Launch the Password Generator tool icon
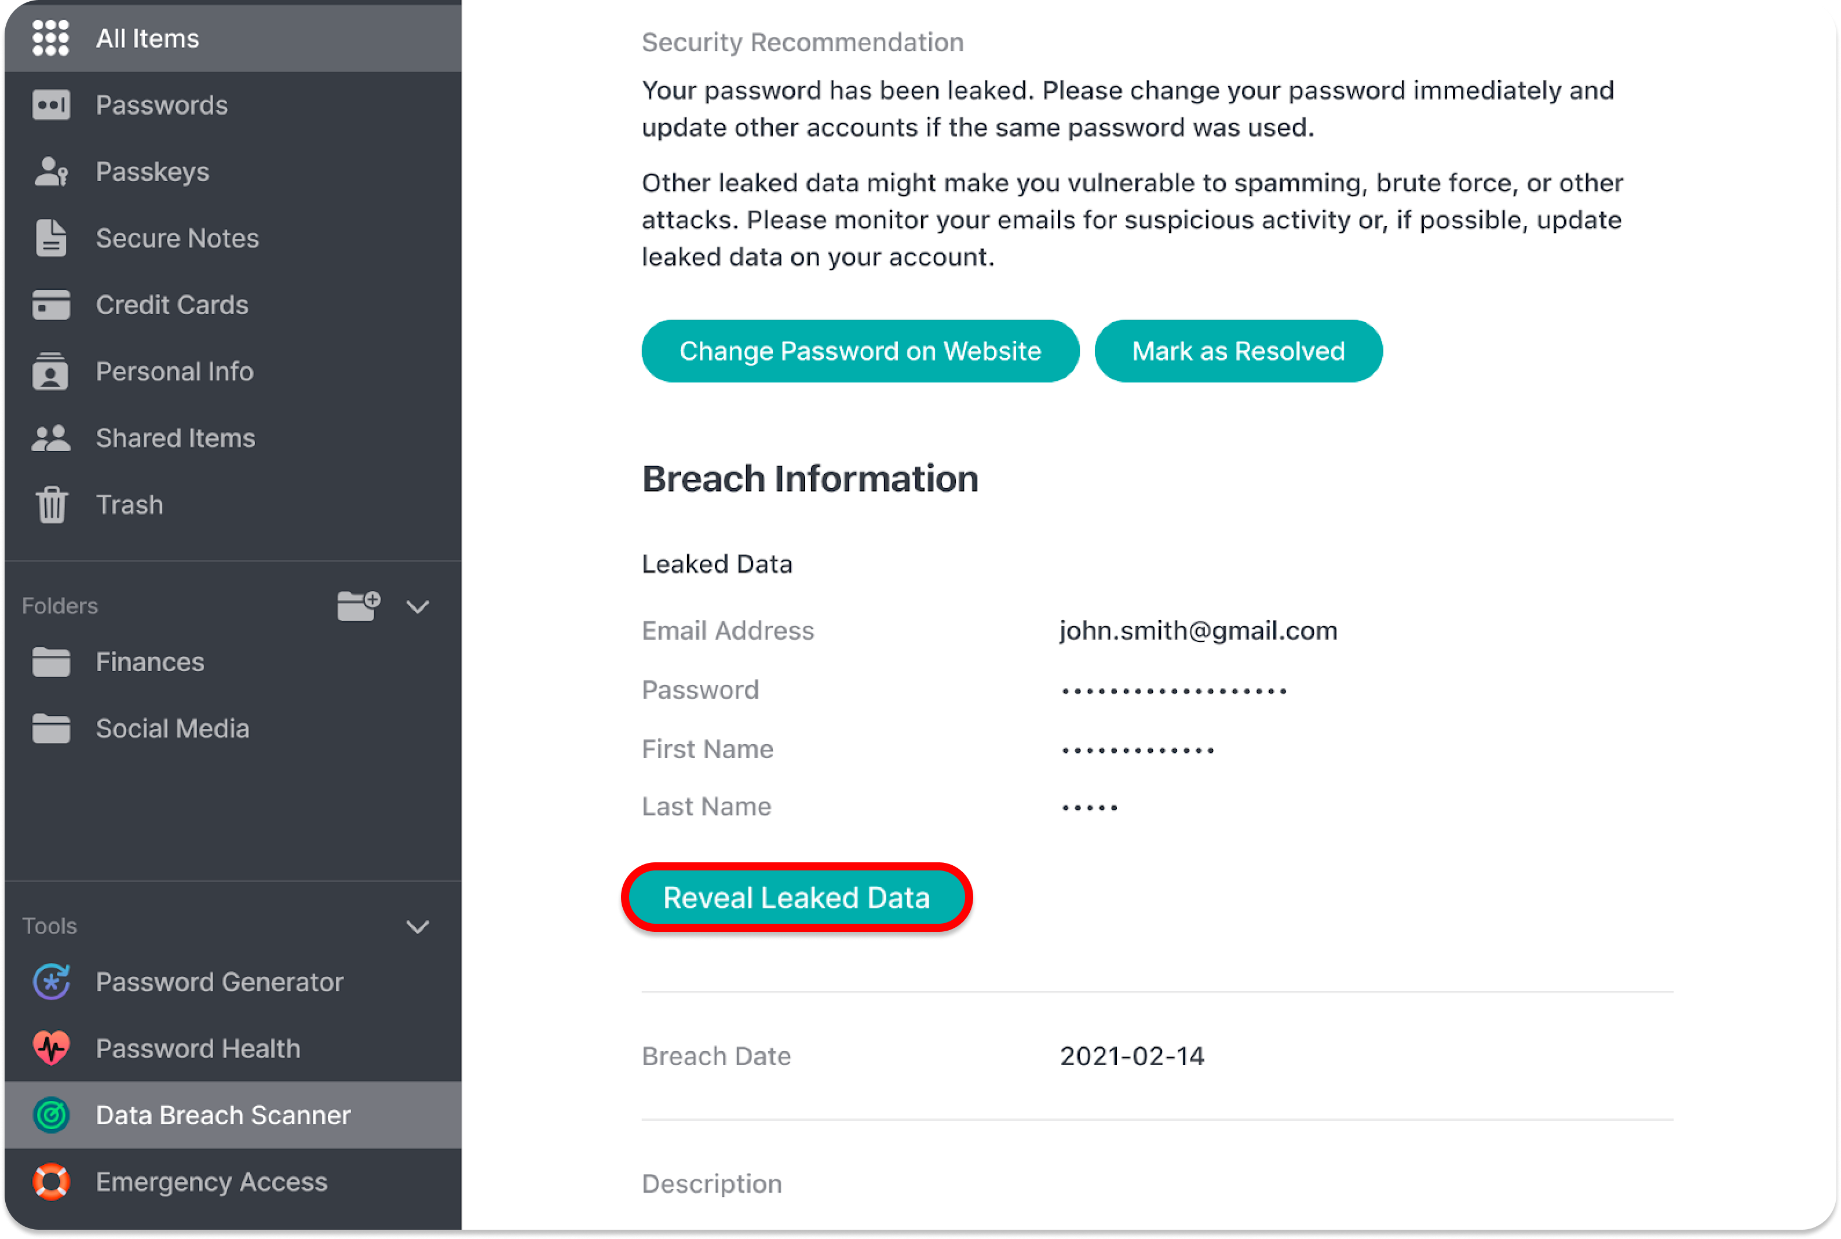The height and width of the screenshot is (1239, 1841). tap(52, 981)
